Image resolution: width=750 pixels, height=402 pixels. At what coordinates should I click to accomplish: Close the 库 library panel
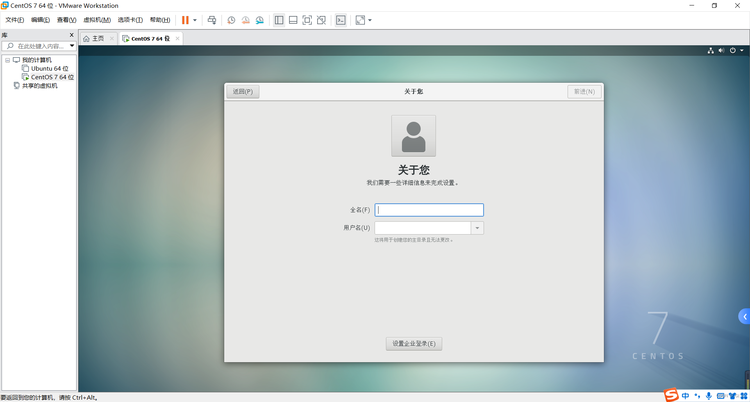(71, 35)
